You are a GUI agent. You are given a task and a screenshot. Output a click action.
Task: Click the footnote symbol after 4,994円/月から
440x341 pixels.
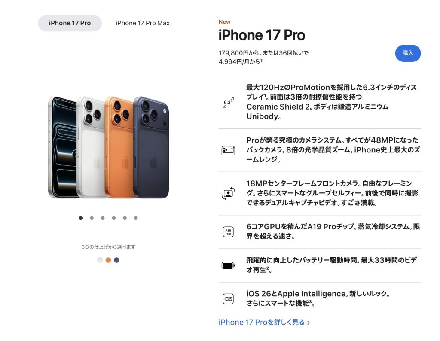point(262,60)
